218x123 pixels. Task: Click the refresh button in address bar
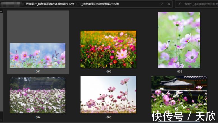169,4
